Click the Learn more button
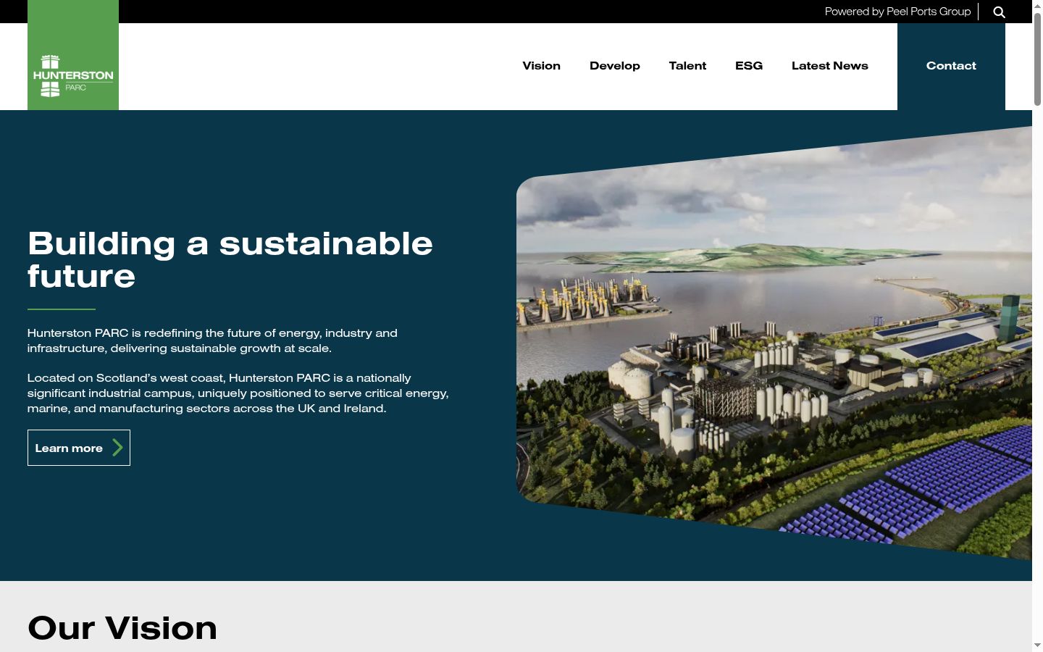 (79, 448)
